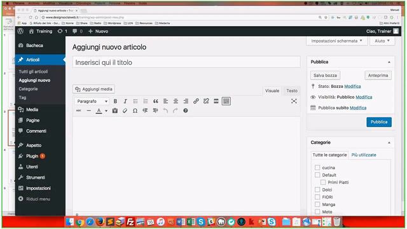
Task: Modify the Visibilità setting
Action: [x=364, y=97]
